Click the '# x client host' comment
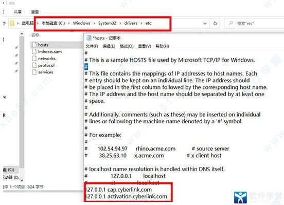The height and width of the screenshot is (205, 284). click(204, 156)
